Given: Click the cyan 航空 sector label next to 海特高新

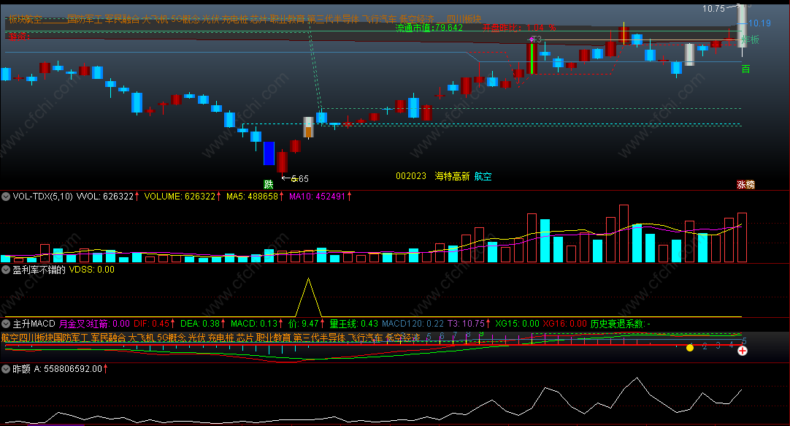Looking at the screenshot, I should click(x=483, y=176).
